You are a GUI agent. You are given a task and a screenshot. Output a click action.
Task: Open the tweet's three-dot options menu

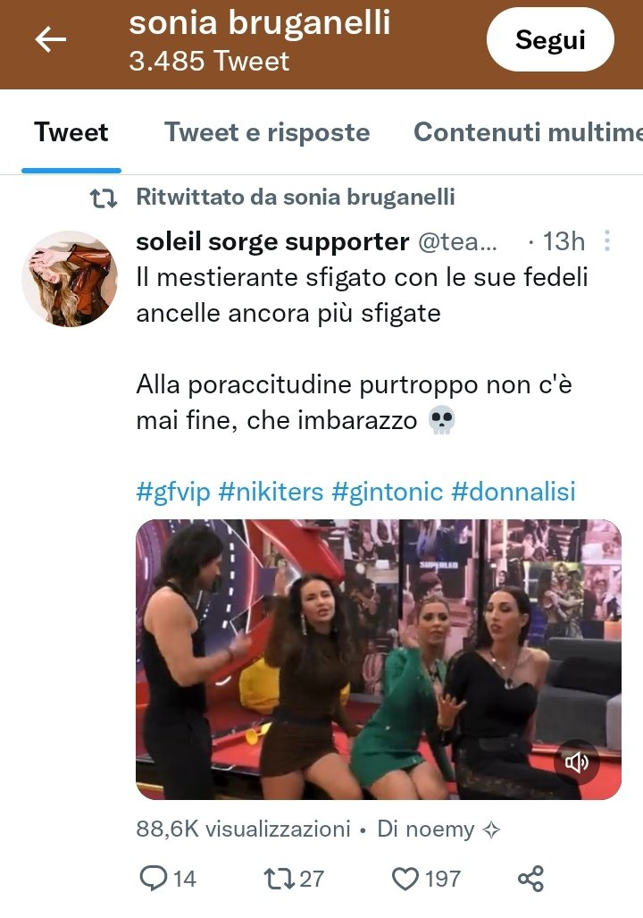pyautogui.click(x=607, y=240)
